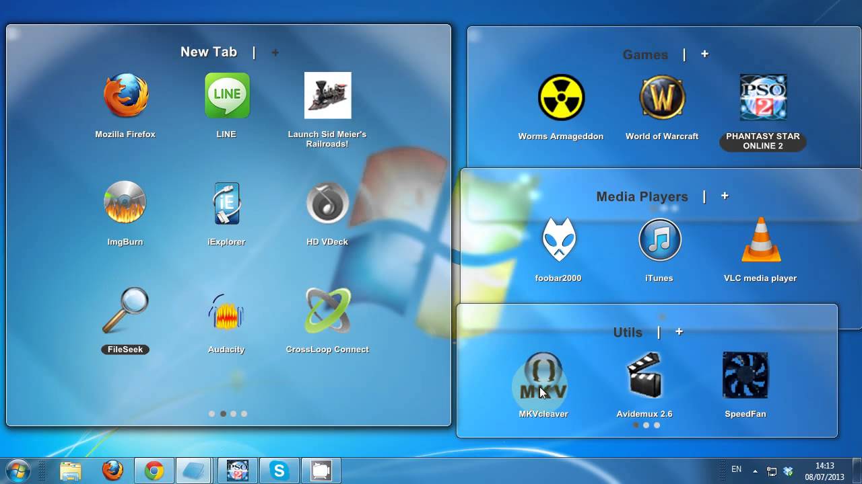Open VLC media player cone icon

tap(761, 240)
